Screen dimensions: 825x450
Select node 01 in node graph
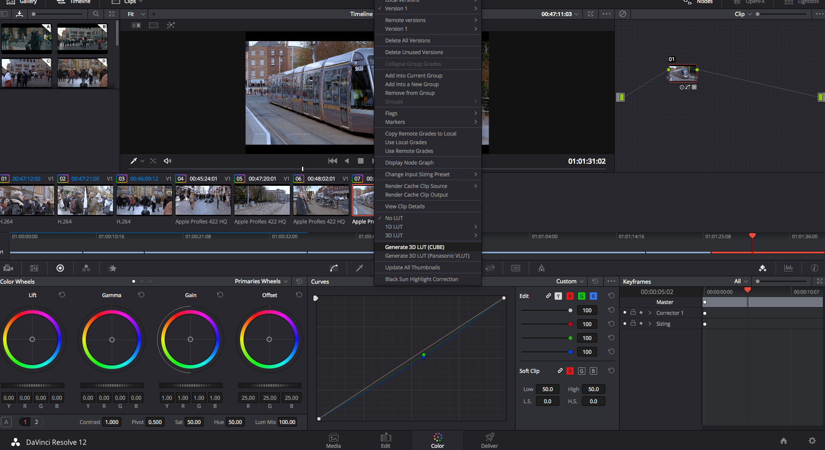[x=683, y=74]
